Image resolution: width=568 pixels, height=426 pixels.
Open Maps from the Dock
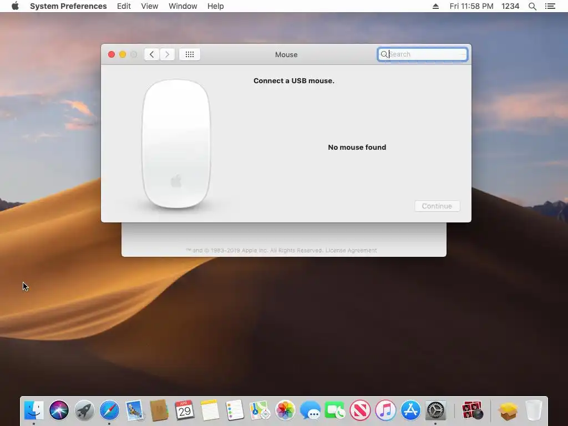pyautogui.click(x=260, y=410)
